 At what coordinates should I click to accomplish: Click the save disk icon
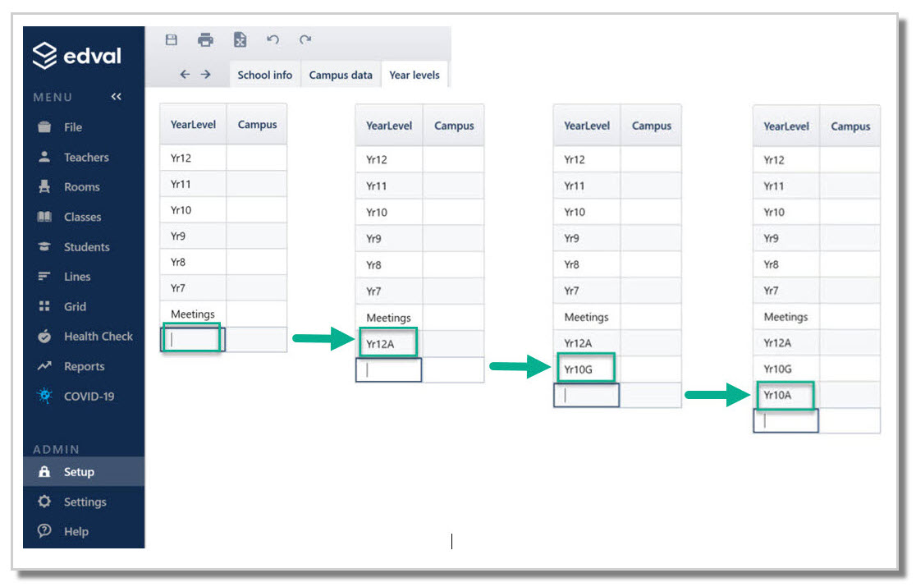pyautogui.click(x=172, y=39)
